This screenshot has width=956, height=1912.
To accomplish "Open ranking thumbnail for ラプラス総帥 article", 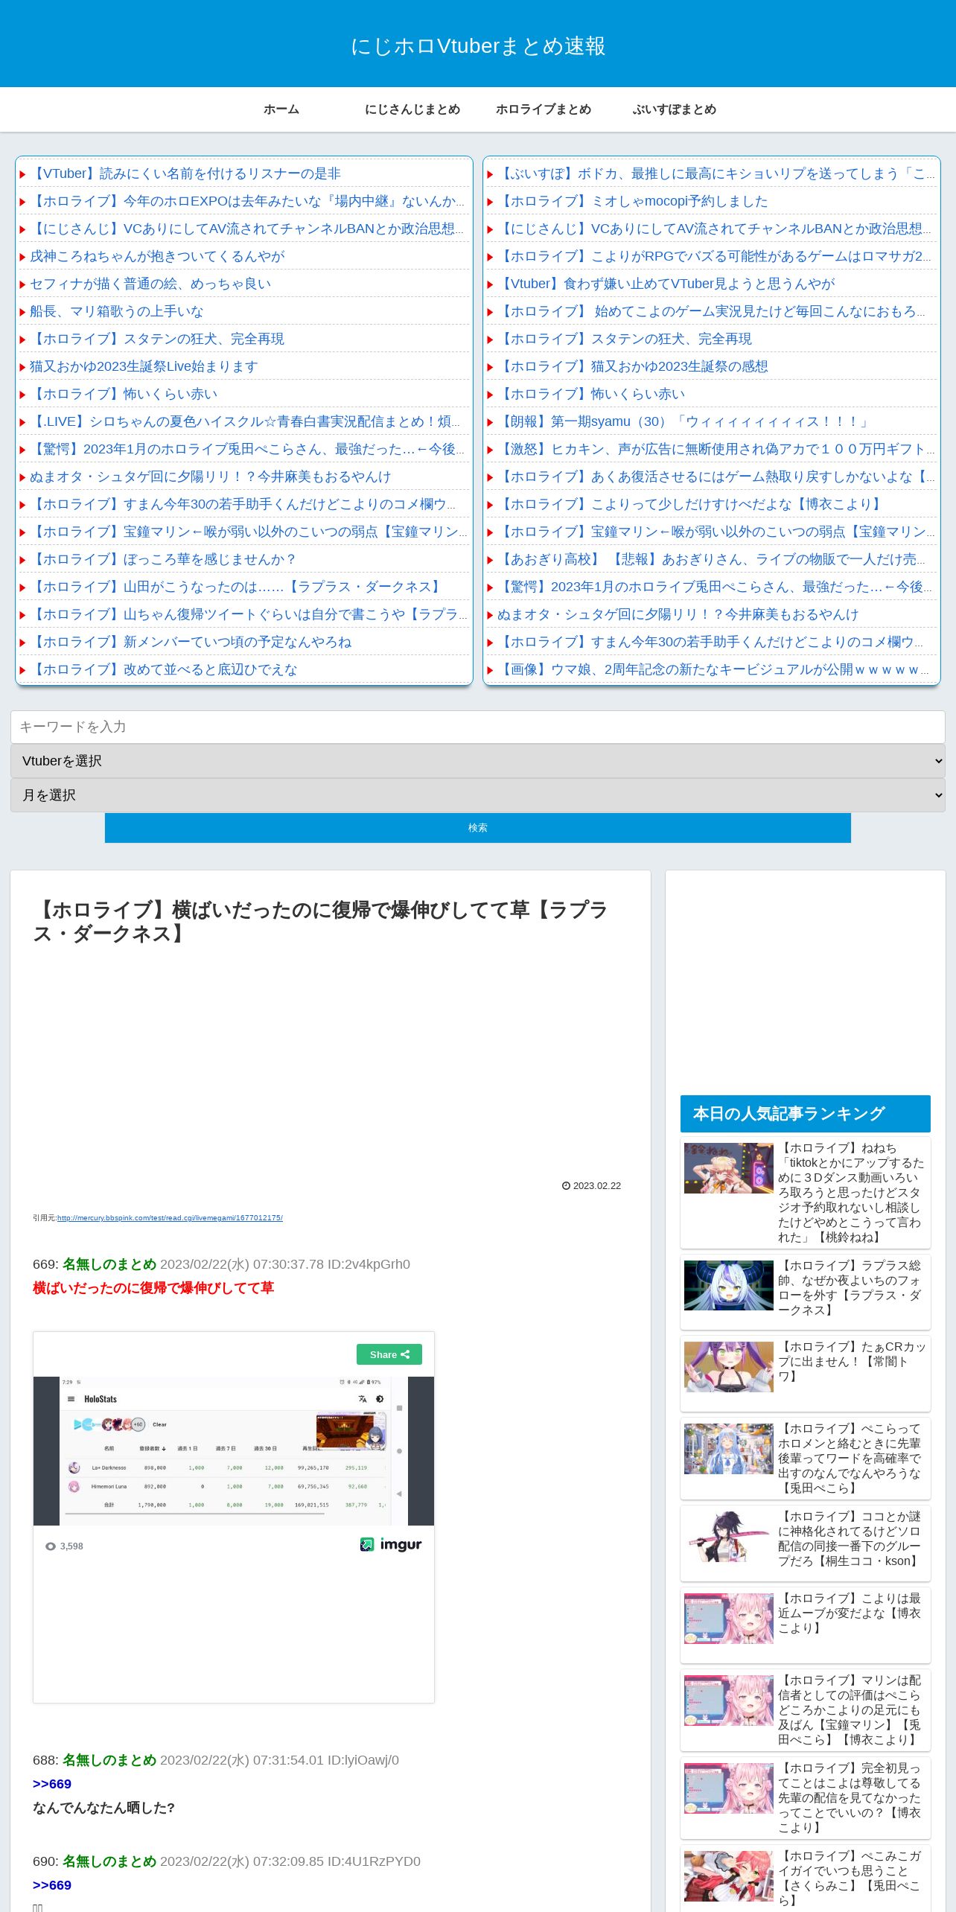I will point(728,1285).
